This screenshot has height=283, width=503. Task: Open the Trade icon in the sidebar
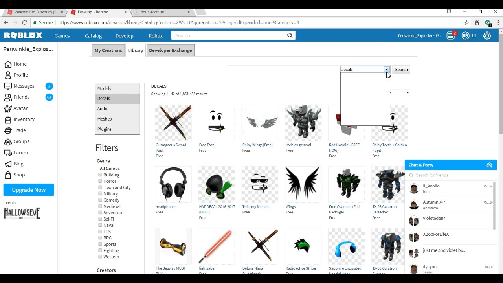coord(8,130)
